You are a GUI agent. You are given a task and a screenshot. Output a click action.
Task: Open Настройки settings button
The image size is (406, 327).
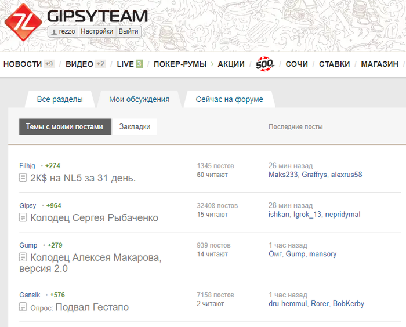click(97, 31)
